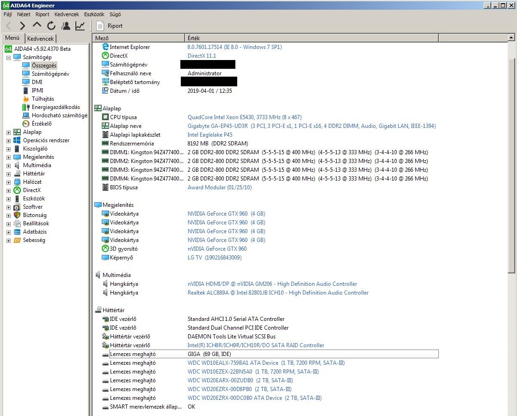Screen dimensions: 517x416
Task: Select the DMI tree item icon
Action: (x=26, y=82)
